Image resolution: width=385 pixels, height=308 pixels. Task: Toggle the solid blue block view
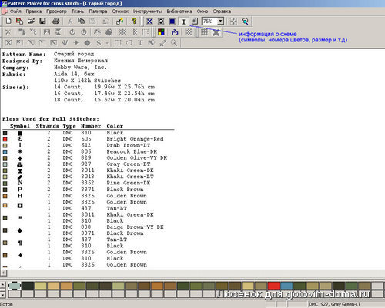172,22
